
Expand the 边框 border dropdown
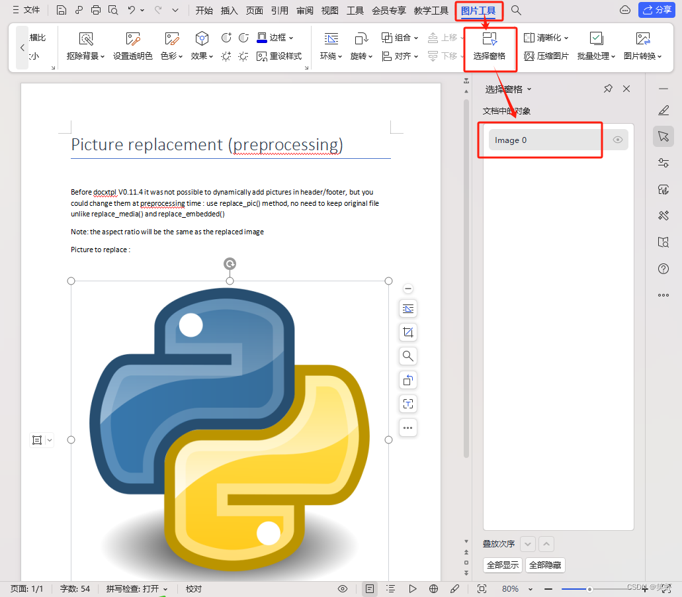(291, 38)
